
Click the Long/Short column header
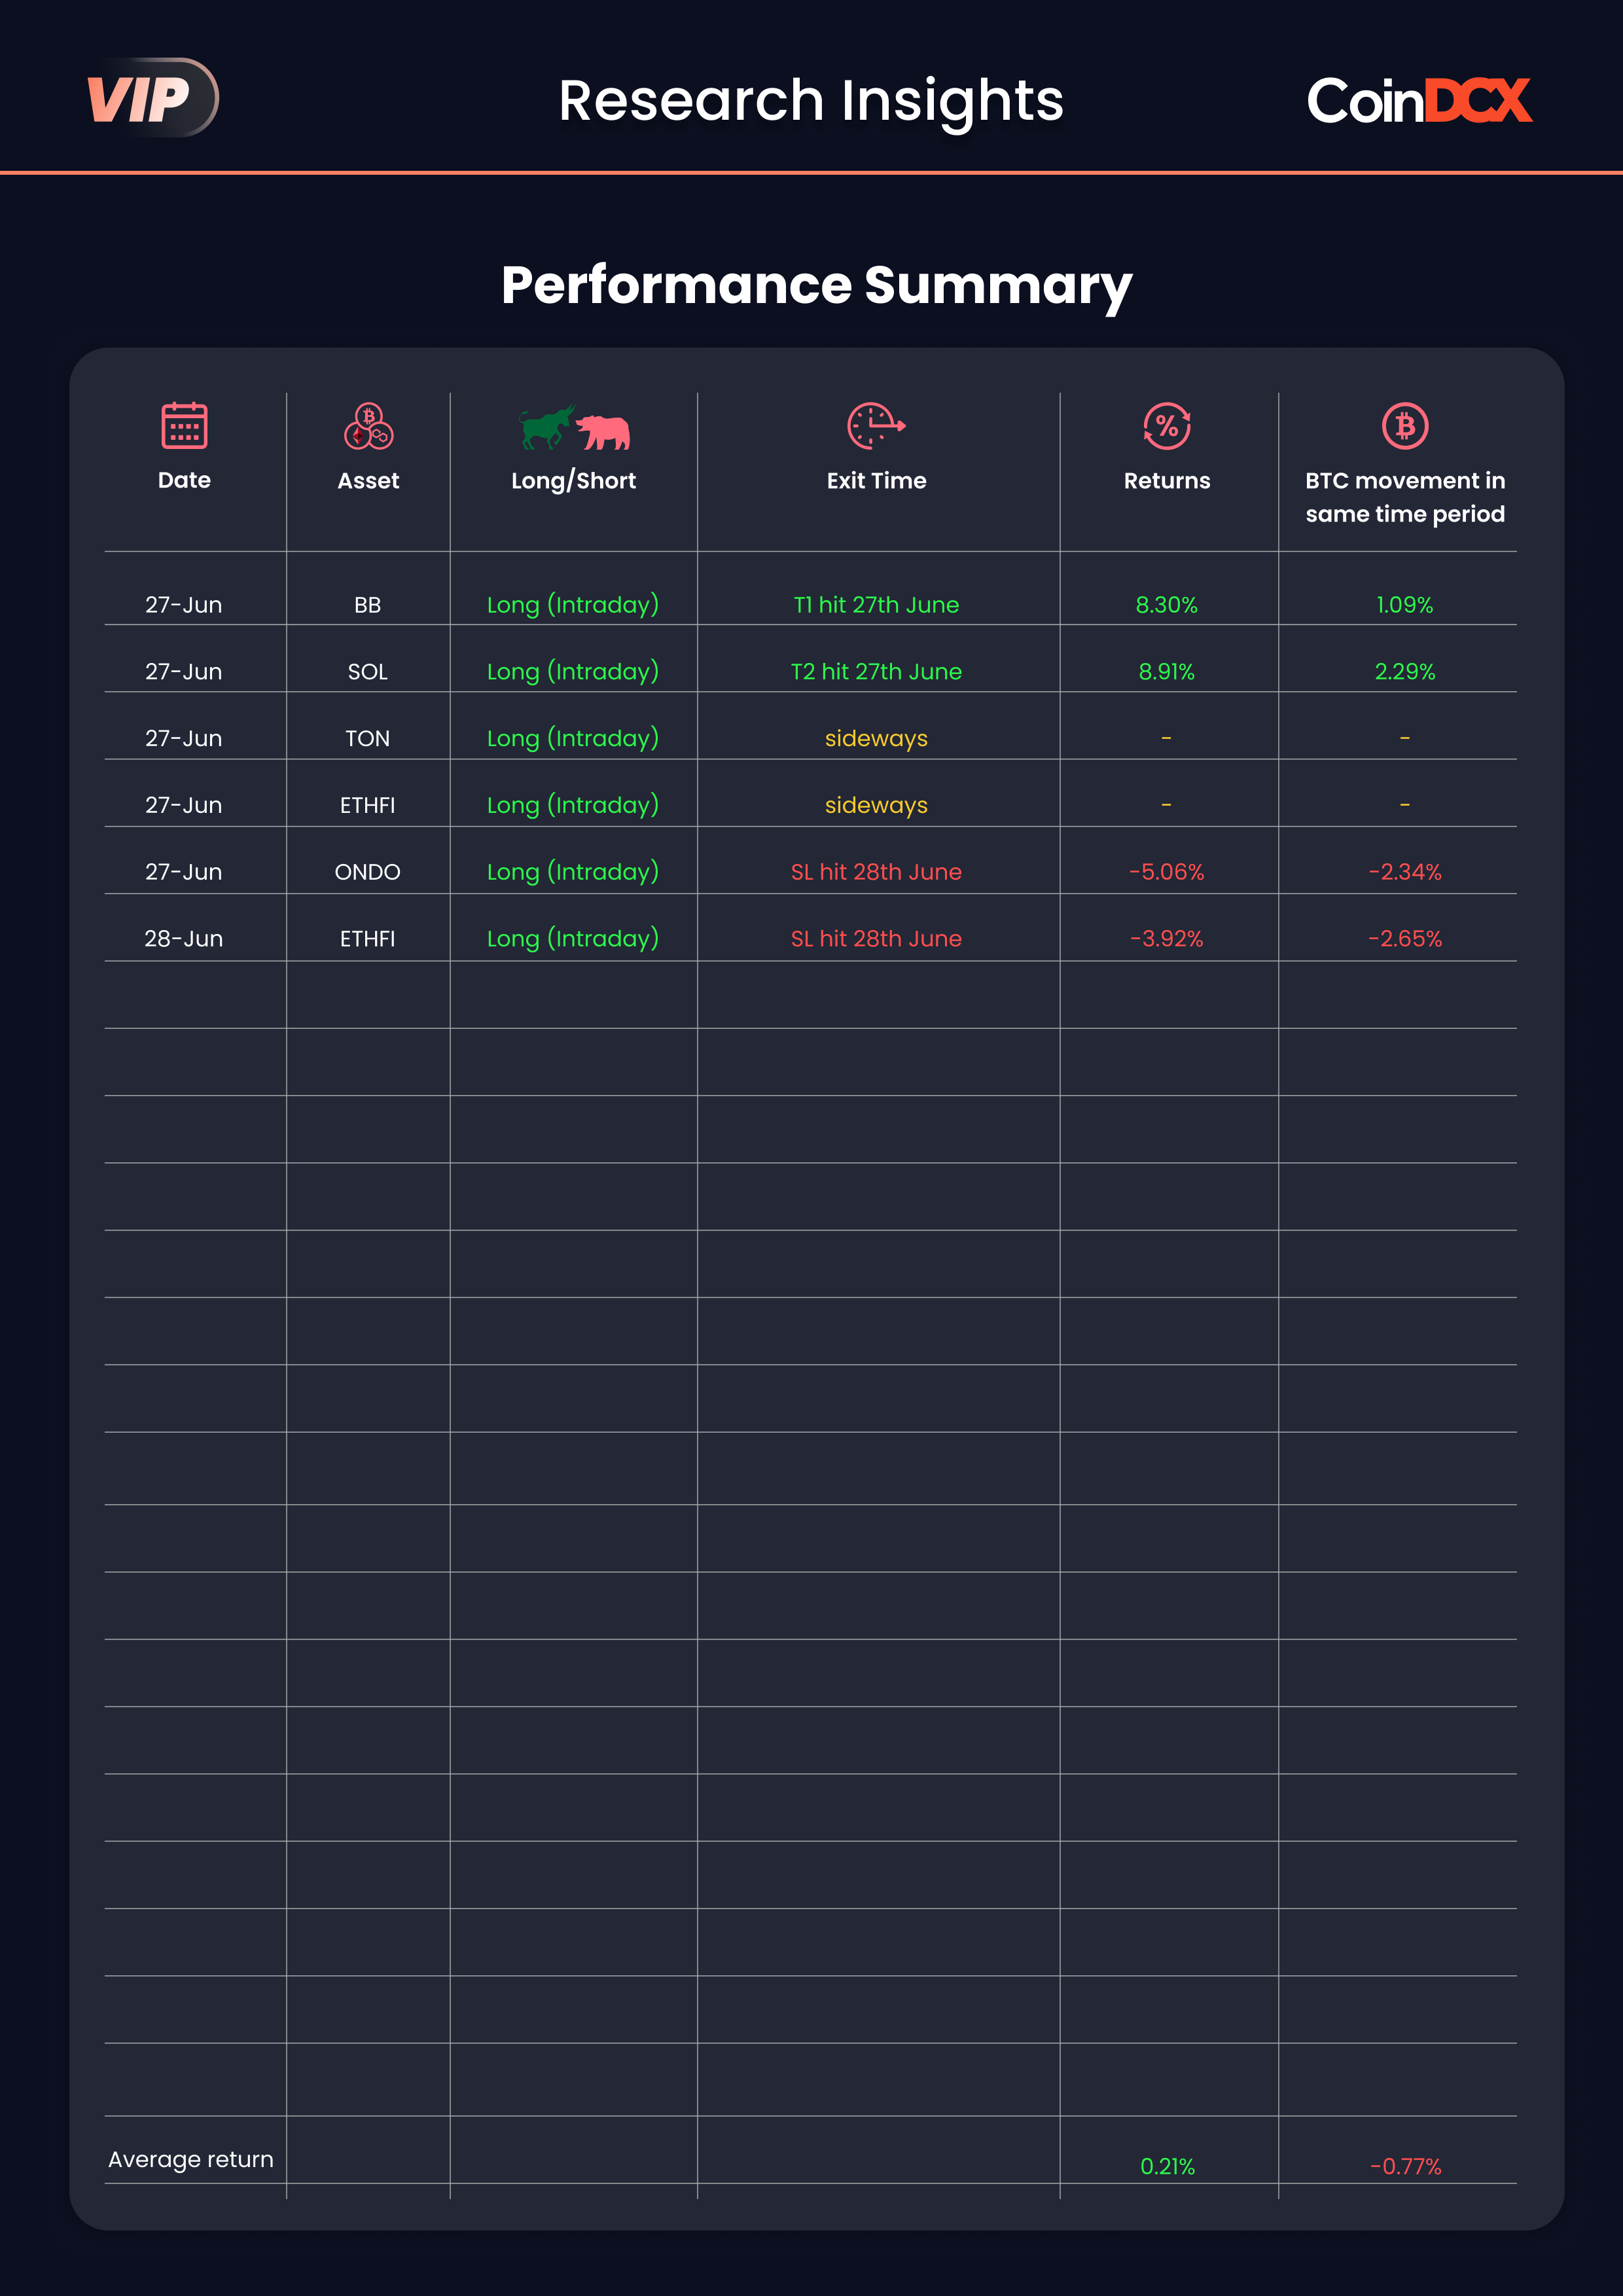pyautogui.click(x=573, y=481)
